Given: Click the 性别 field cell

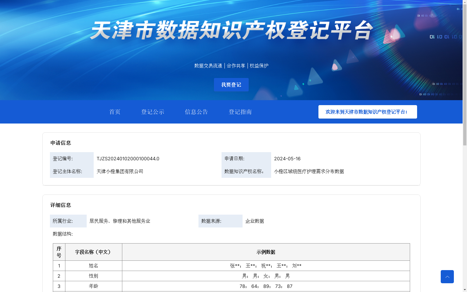Looking at the screenshot, I should point(94,276).
